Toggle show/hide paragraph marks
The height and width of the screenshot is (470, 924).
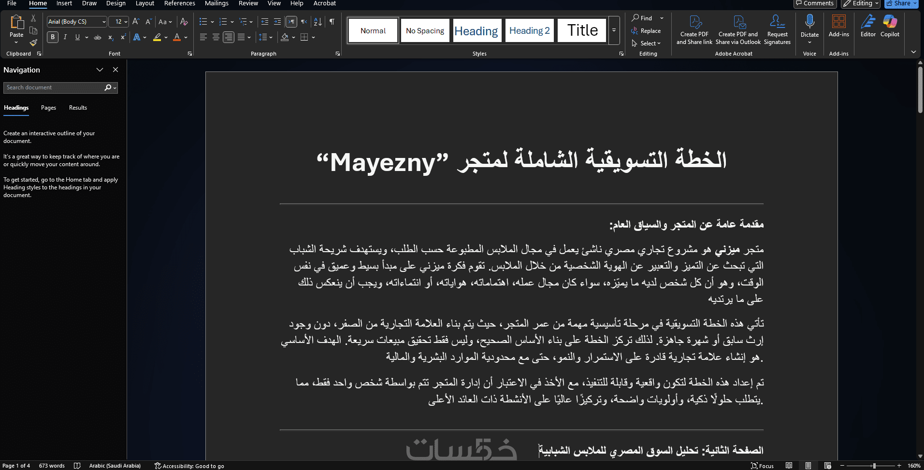pos(332,22)
